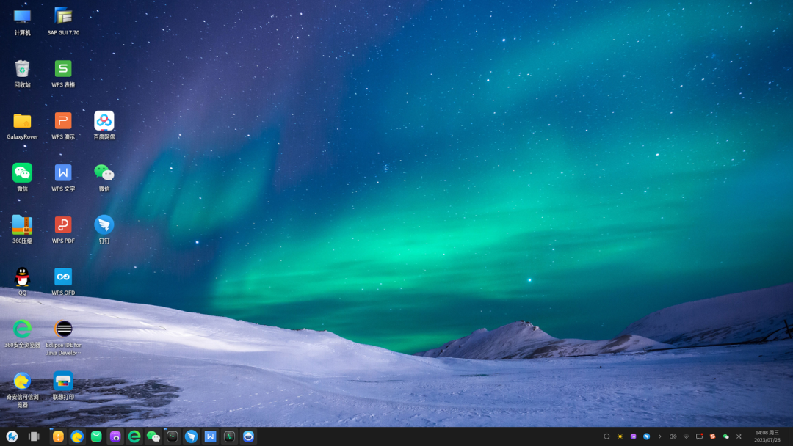Click the DingTalk icon in system tray
Image resolution: width=793 pixels, height=446 pixels.
tap(646, 436)
